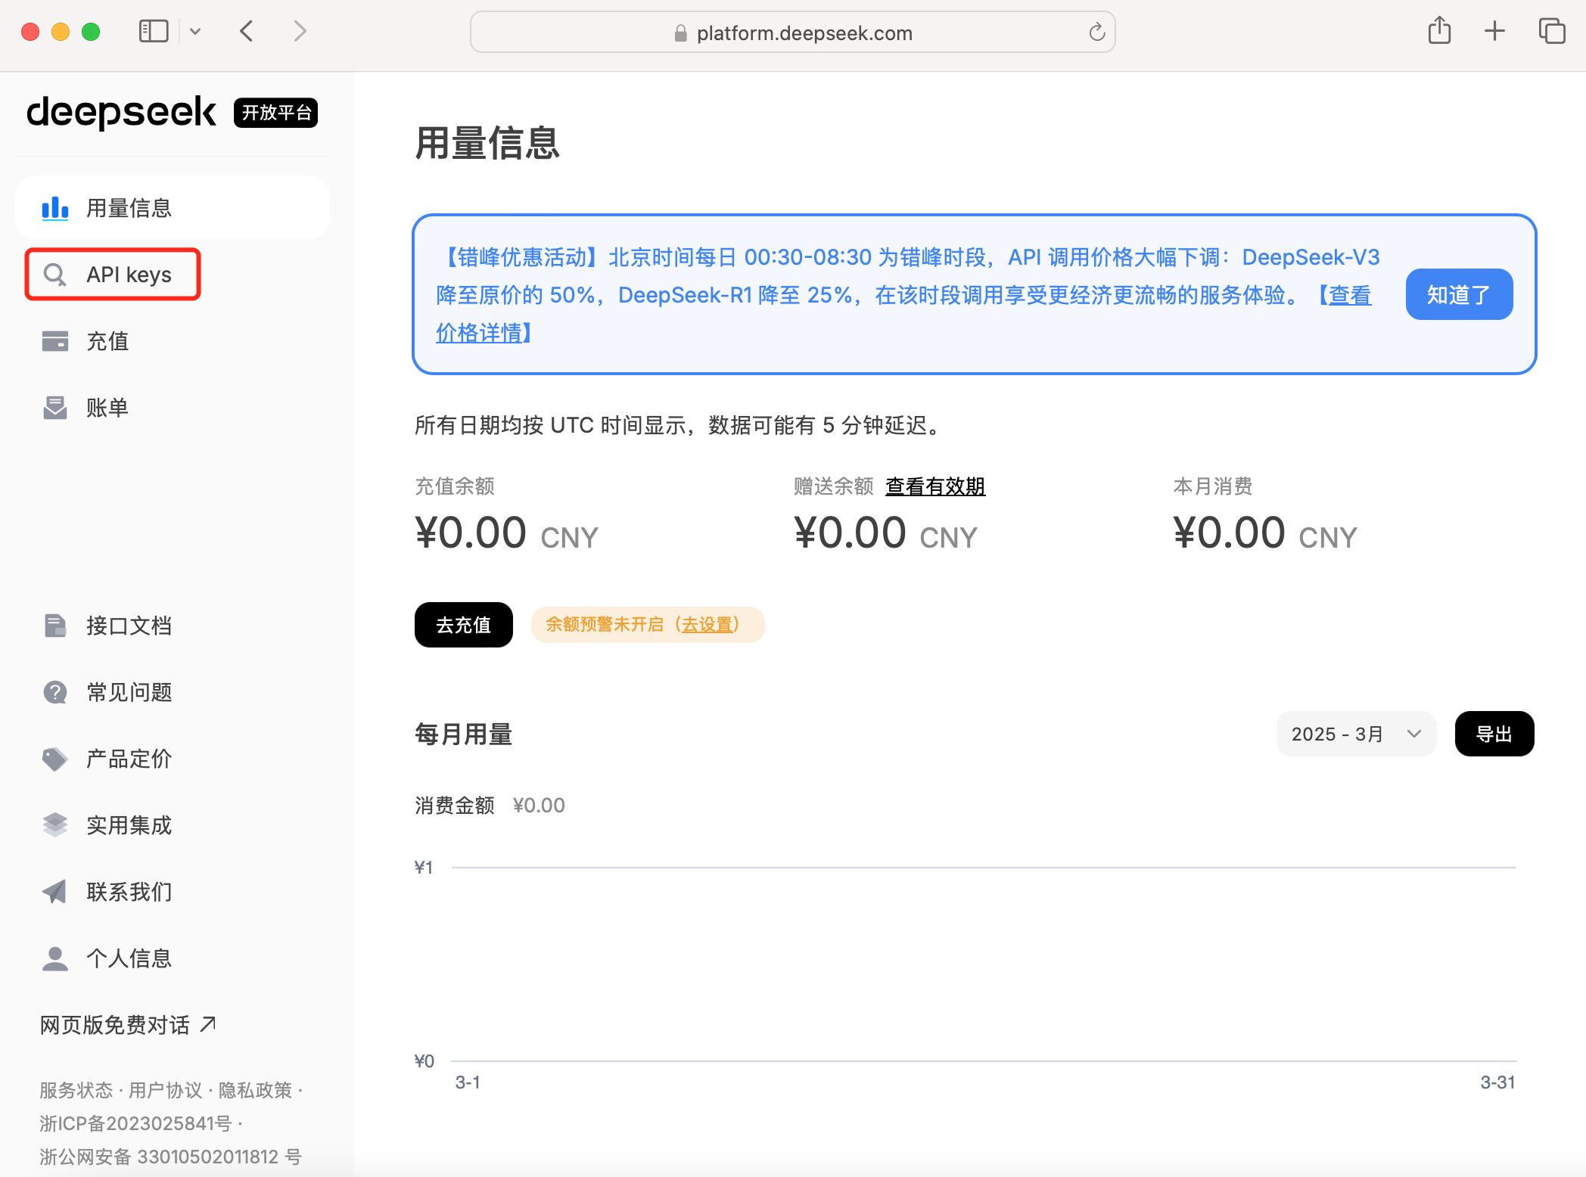1586x1177 pixels.
Task: Click the 开放平台 badge beside logo
Action: 276,113
